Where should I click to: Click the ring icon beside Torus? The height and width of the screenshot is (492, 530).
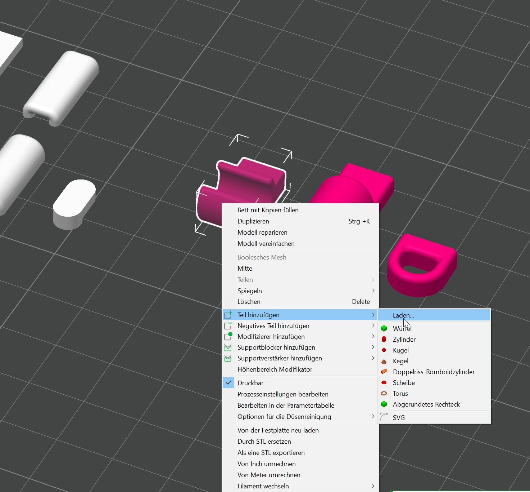point(384,394)
